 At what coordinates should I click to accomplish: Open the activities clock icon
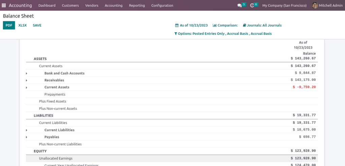coord(252,5)
